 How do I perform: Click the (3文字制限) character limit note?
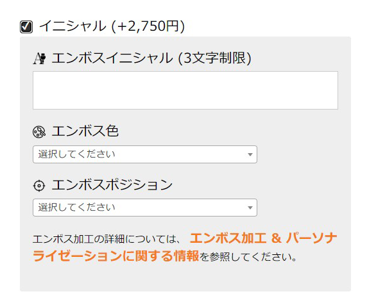pyautogui.click(x=215, y=58)
